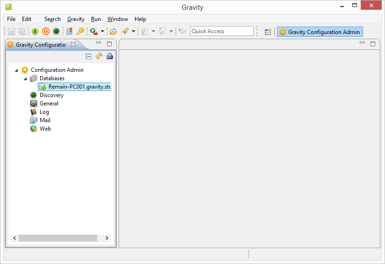Screen dimensions: 385x264
Task: Collapse the Databases tree node
Action: click(x=25, y=79)
